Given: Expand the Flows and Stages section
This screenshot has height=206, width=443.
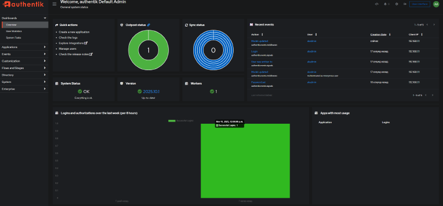Looking at the screenshot, I should tap(24, 68).
